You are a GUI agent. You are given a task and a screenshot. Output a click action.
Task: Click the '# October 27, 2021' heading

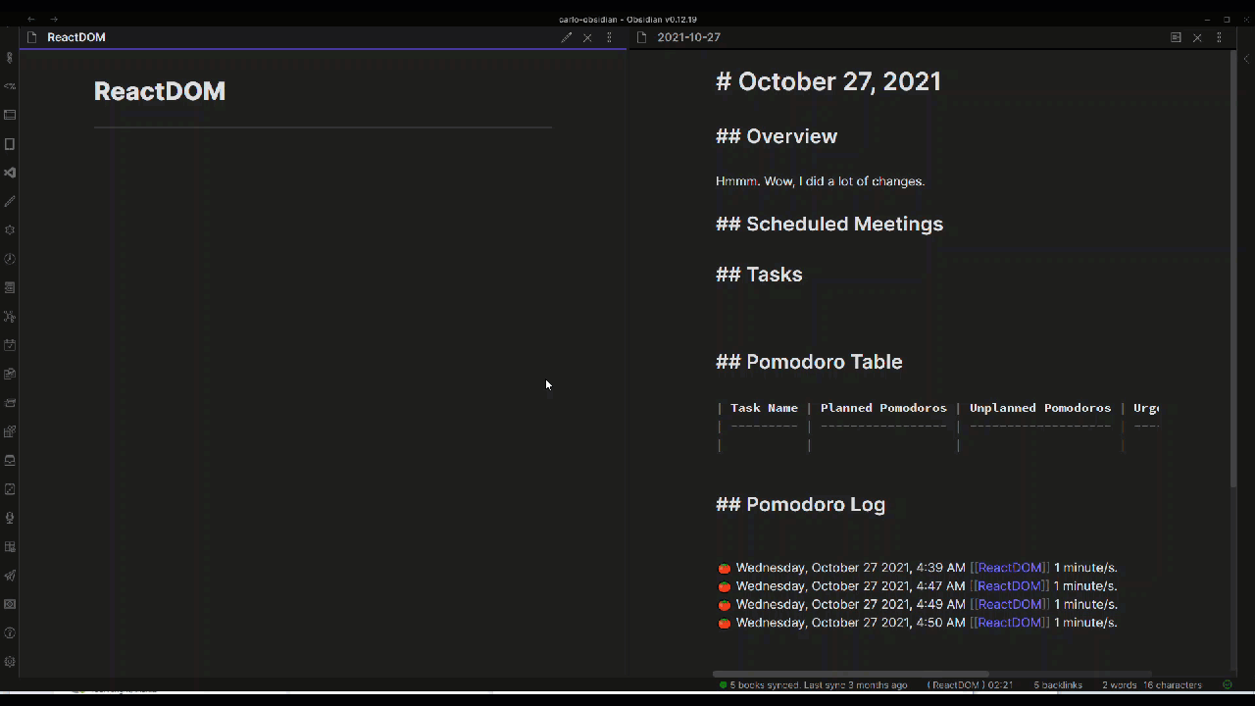click(x=828, y=81)
